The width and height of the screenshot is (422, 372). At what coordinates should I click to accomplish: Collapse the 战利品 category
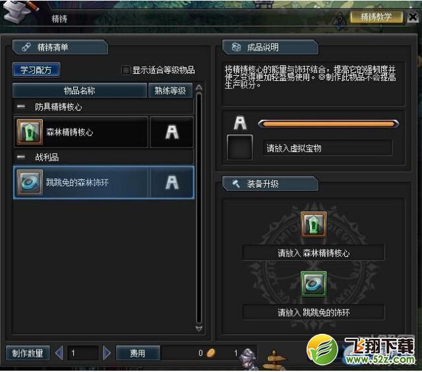point(21,157)
